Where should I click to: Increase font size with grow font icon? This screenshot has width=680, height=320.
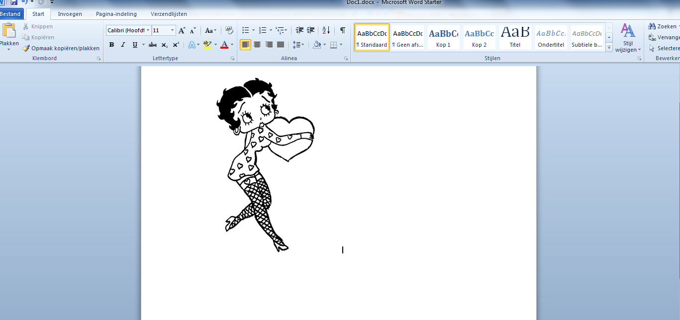pyautogui.click(x=182, y=30)
